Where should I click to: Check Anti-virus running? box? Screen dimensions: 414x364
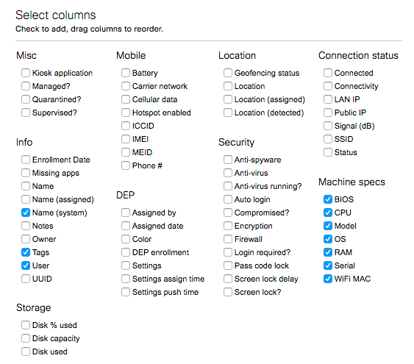(228, 186)
